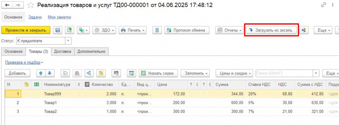The width and height of the screenshot is (339, 125).
Task: Open the Заполнить dropdown
Action: tap(195, 73)
